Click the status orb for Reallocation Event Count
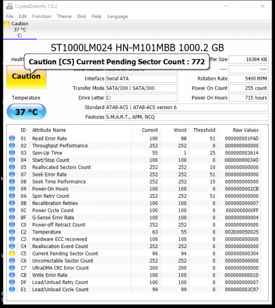The image size is (275, 308). [12, 246]
